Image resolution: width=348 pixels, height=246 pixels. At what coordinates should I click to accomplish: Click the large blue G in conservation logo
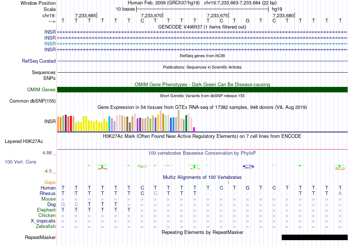tap(248, 166)
